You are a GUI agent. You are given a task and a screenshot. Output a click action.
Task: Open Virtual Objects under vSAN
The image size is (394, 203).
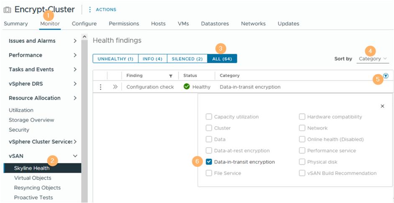coord(33,178)
